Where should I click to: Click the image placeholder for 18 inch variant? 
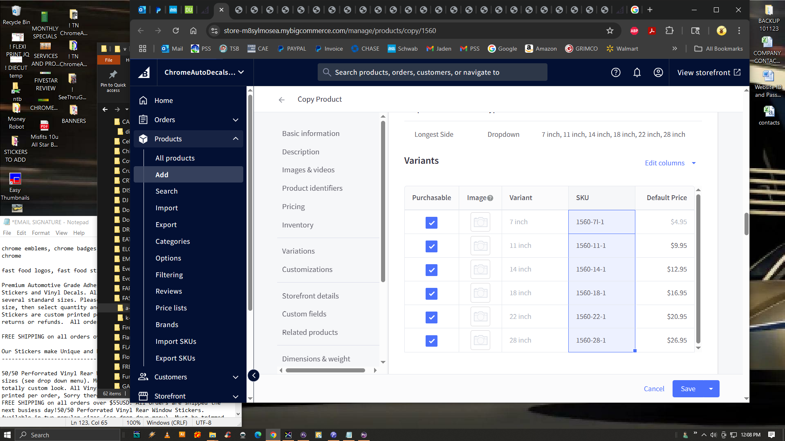coord(480,293)
